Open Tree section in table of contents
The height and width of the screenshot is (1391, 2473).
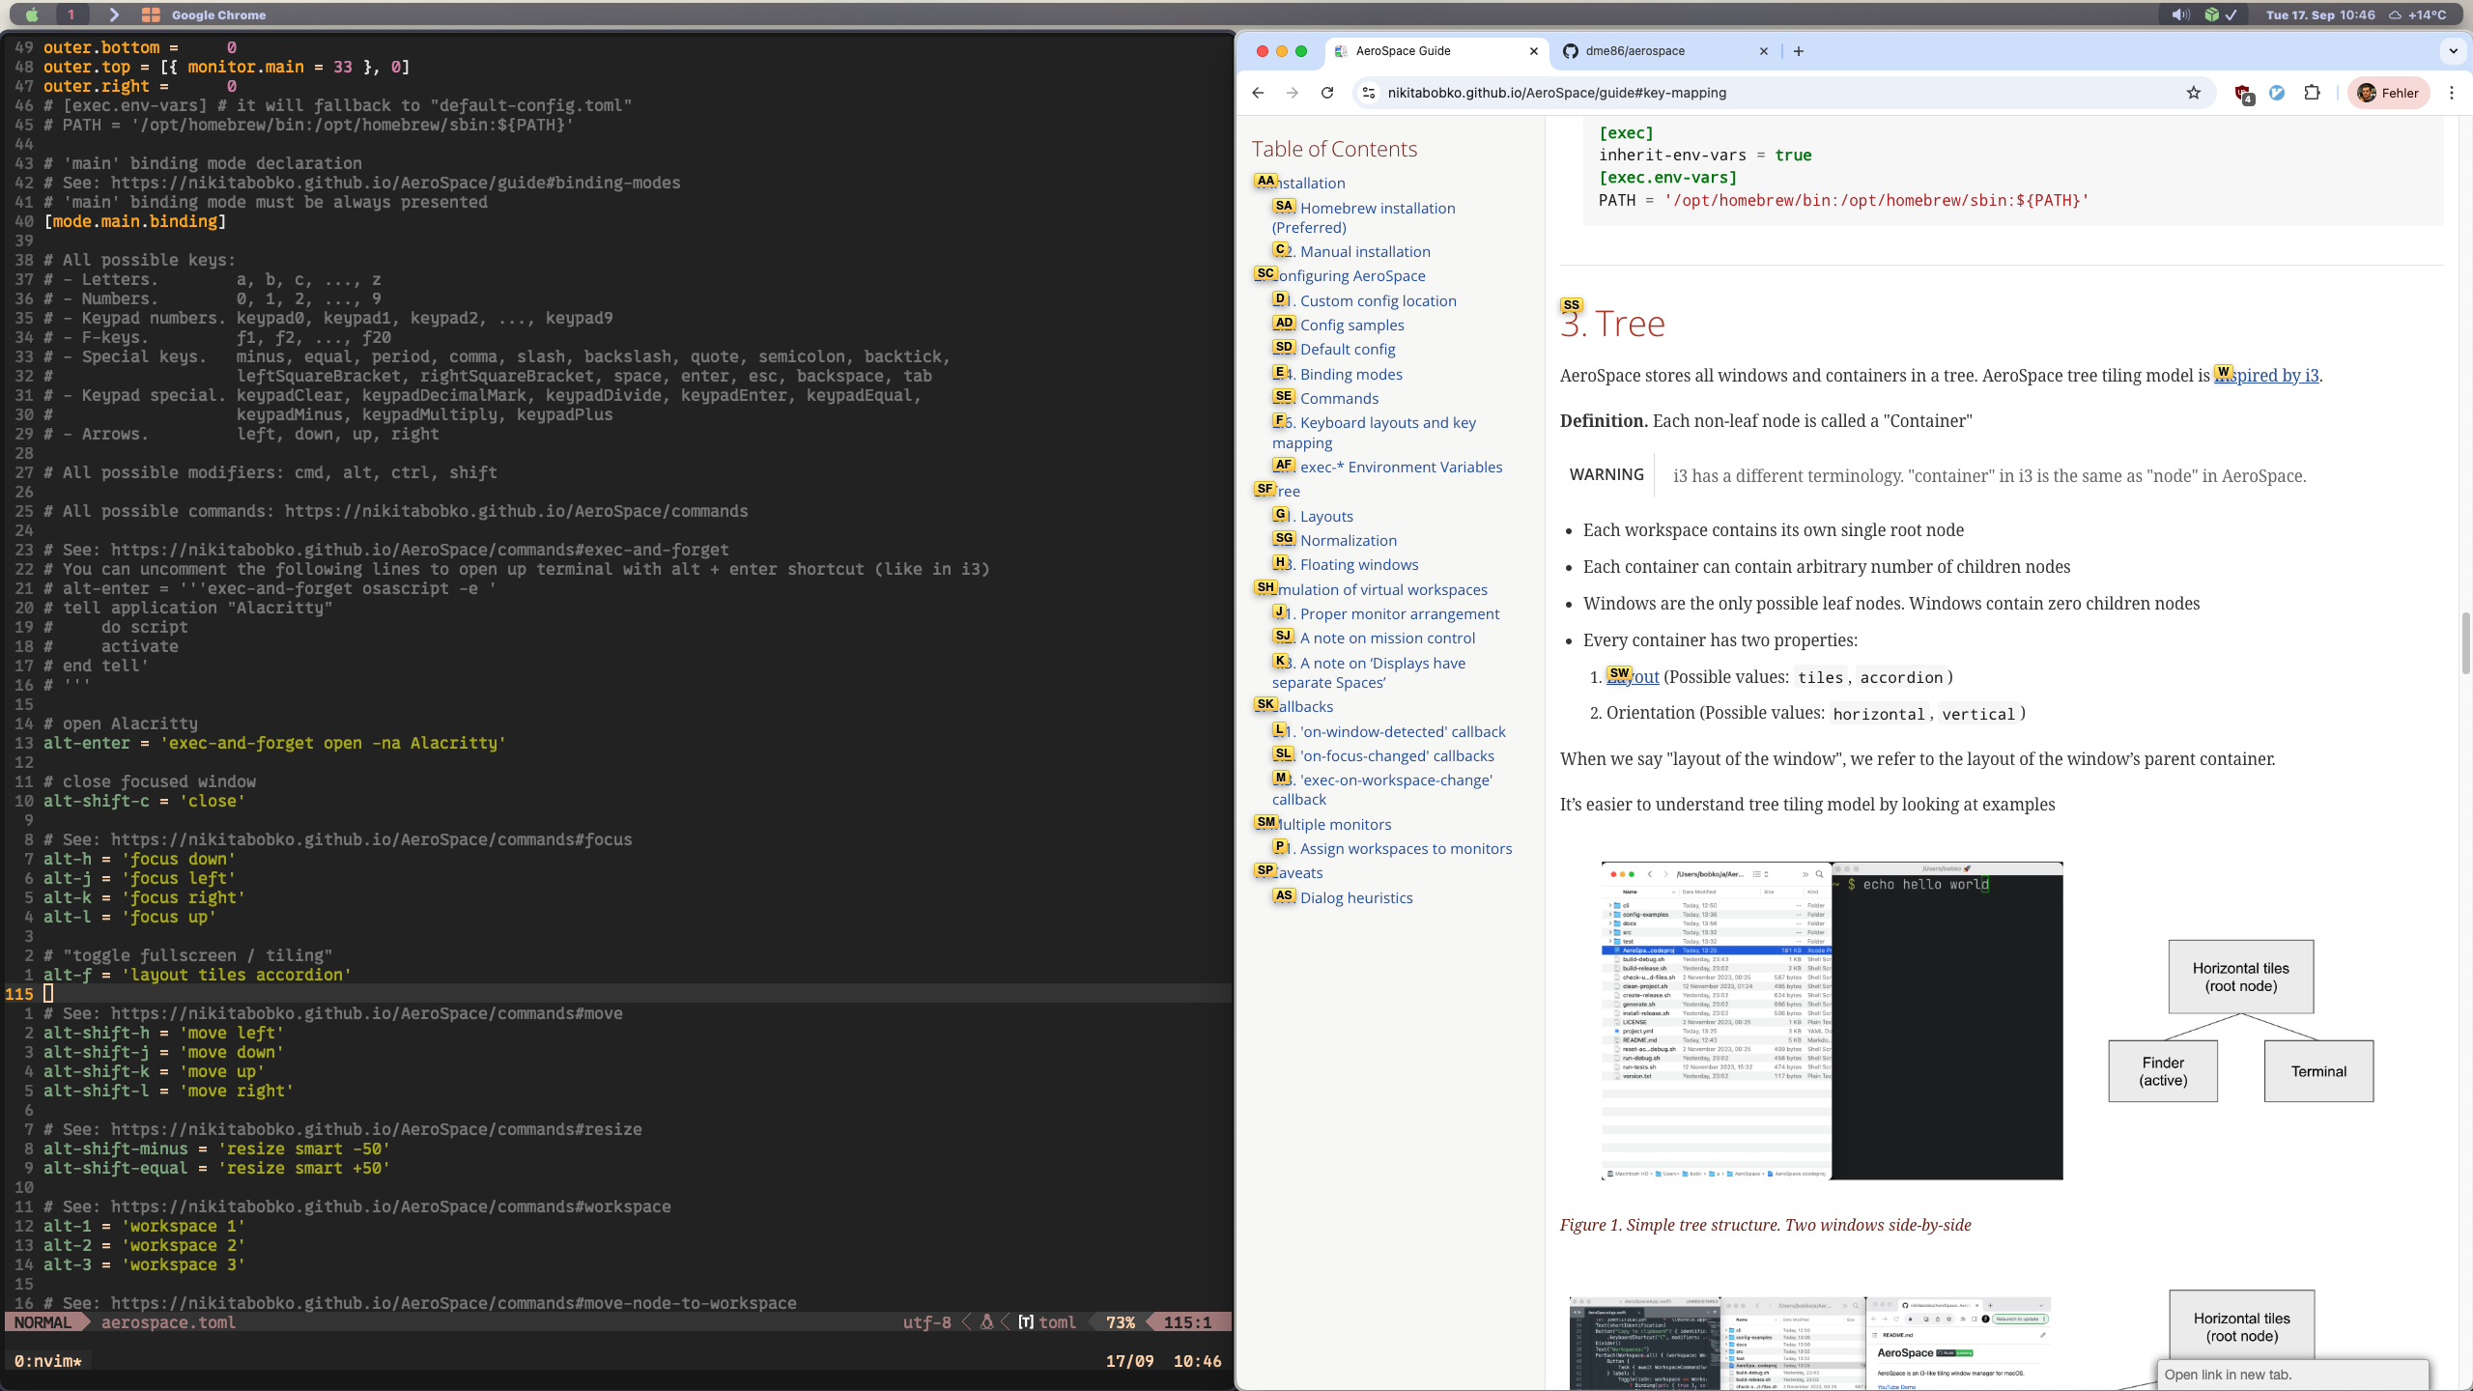pyautogui.click(x=1278, y=491)
